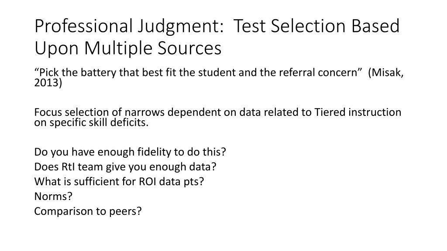Click 'Does RtI team give you enough data?'
Viewport: 447px width, 251px height.
(x=125, y=166)
